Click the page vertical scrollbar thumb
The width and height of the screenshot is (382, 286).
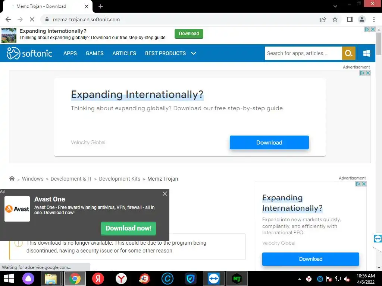point(379,44)
